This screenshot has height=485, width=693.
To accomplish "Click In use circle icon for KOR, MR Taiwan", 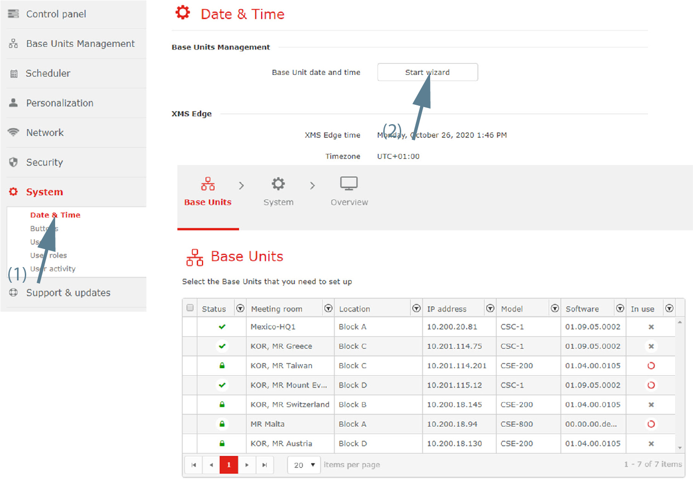I will (651, 366).
